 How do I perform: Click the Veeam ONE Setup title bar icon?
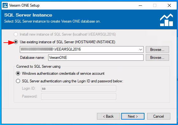click(x=5, y=5)
